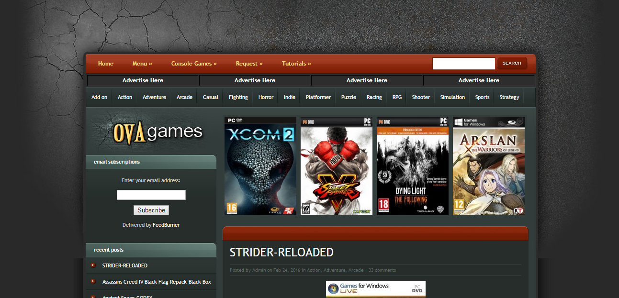Click the second Advertise Here banner

[255, 80]
